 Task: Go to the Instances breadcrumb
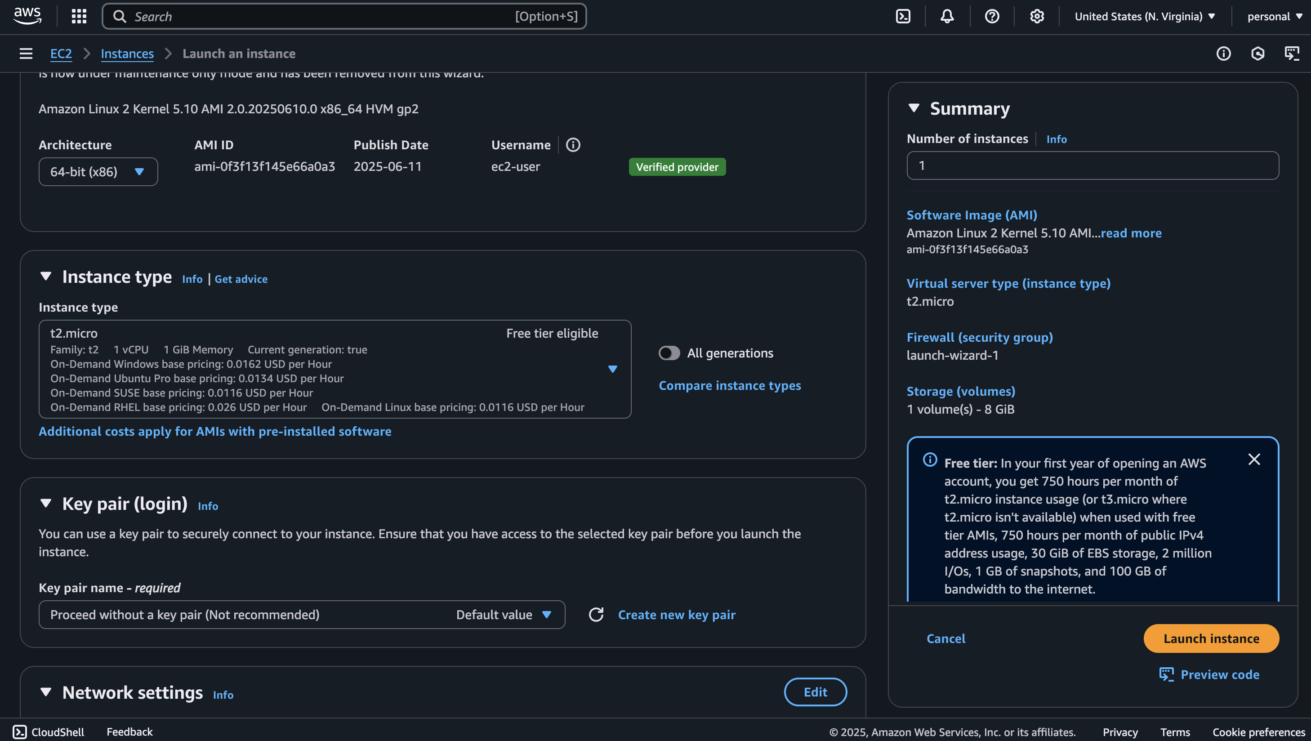127,54
